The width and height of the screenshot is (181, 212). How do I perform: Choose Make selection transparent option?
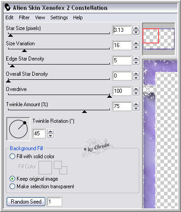pos(12,186)
